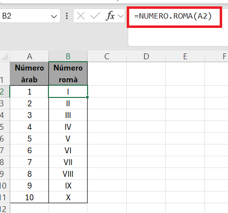The image size is (228, 213).
Task: Select cell with Roman numeral VI
Action: 68,150
